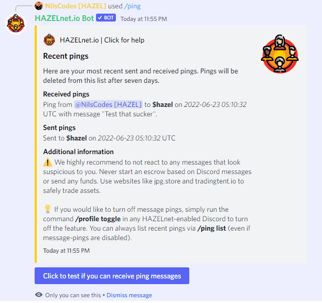Click the small embed author icon
Screen dimensions: 322x303
[49, 40]
